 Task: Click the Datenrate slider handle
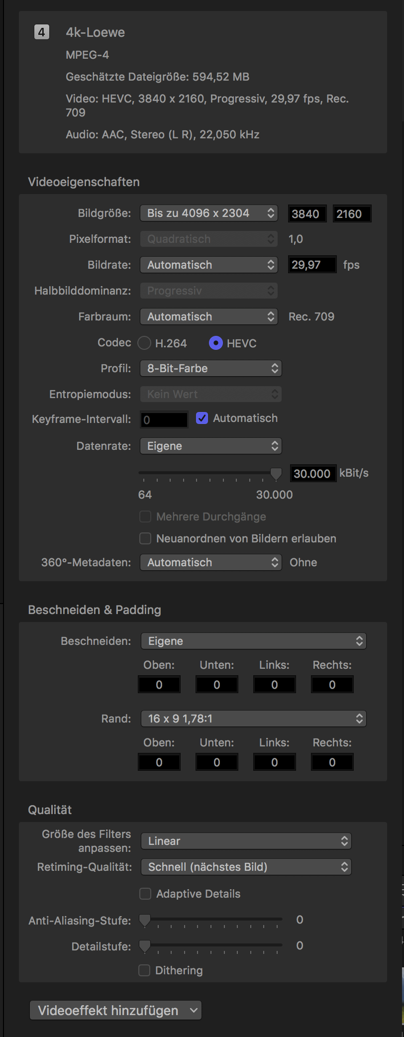(x=276, y=474)
